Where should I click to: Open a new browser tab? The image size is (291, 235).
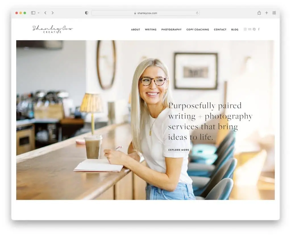point(267,13)
